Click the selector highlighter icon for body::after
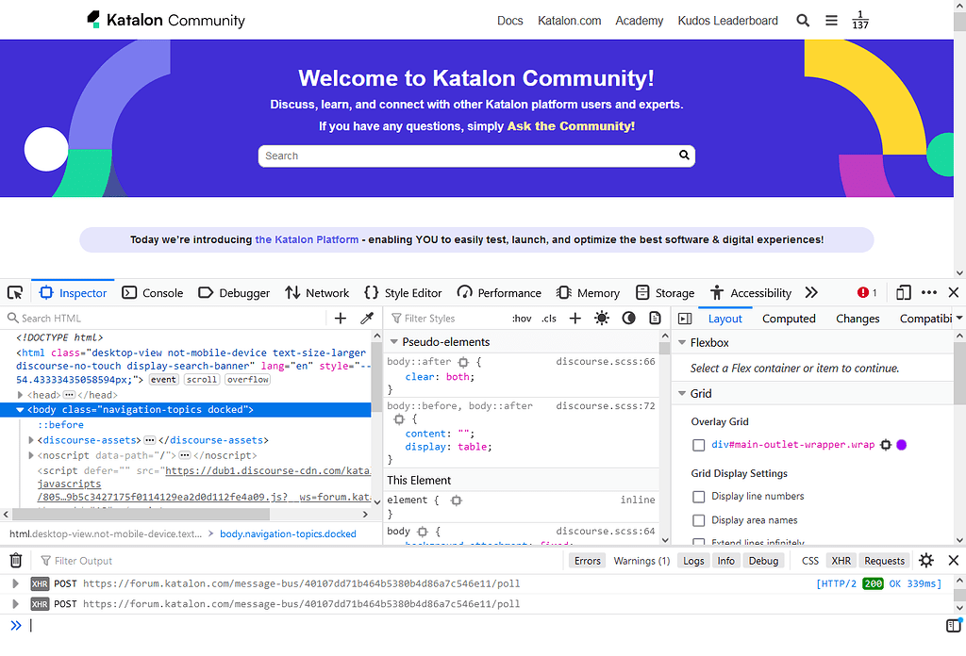This screenshot has width=966, height=656. (463, 362)
